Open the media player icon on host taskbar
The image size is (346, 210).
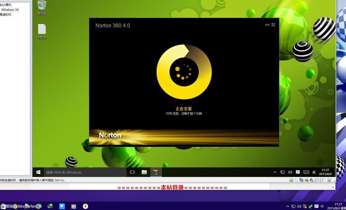click(74, 207)
